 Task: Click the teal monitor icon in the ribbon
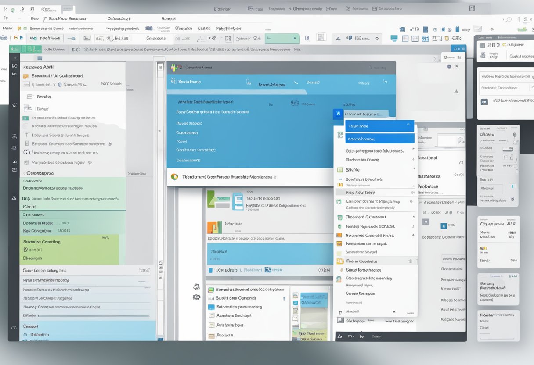coord(394,38)
